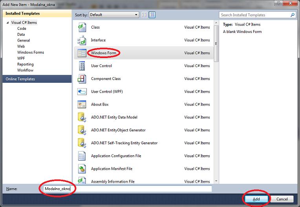Click the Search Installed Templates box
Screen dimensions: 300x207
point(254,15)
